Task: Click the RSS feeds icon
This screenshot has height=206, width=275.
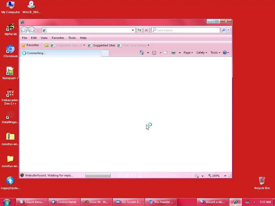Action: [x=154, y=53]
